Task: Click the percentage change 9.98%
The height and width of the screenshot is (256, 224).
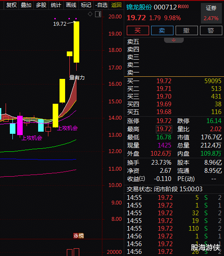Action: [173, 18]
